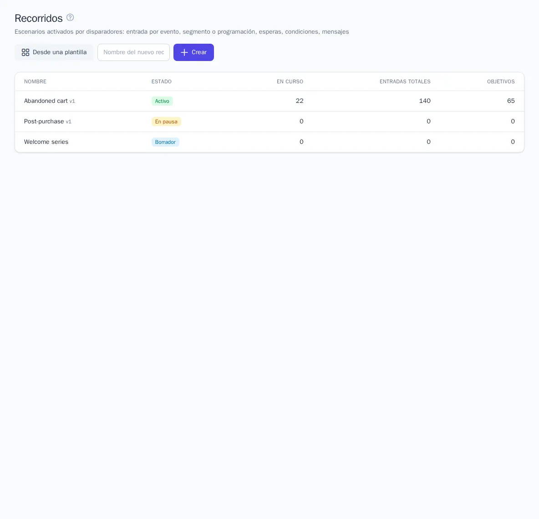
Task: Click the Borrador status badge
Action: pyautogui.click(x=165, y=142)
